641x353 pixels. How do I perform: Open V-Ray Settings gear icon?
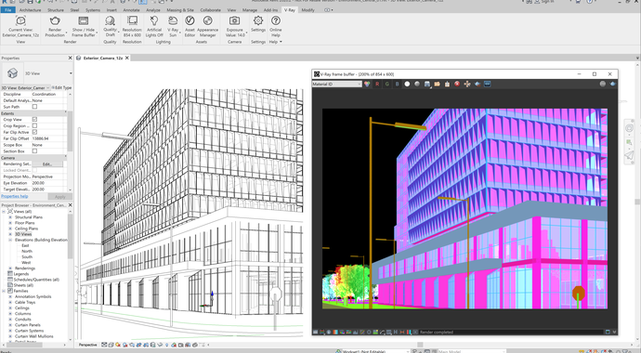258,20
